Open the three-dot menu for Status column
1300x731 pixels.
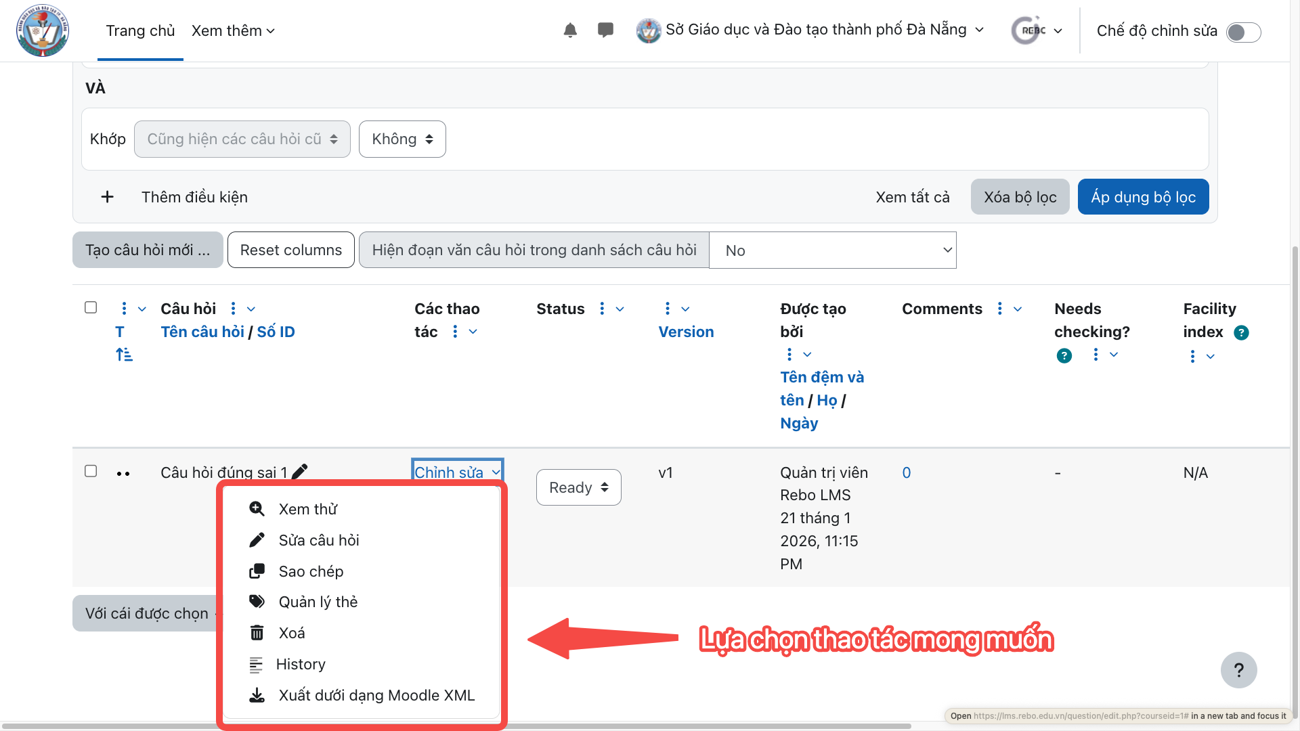[x=602, y=309]
